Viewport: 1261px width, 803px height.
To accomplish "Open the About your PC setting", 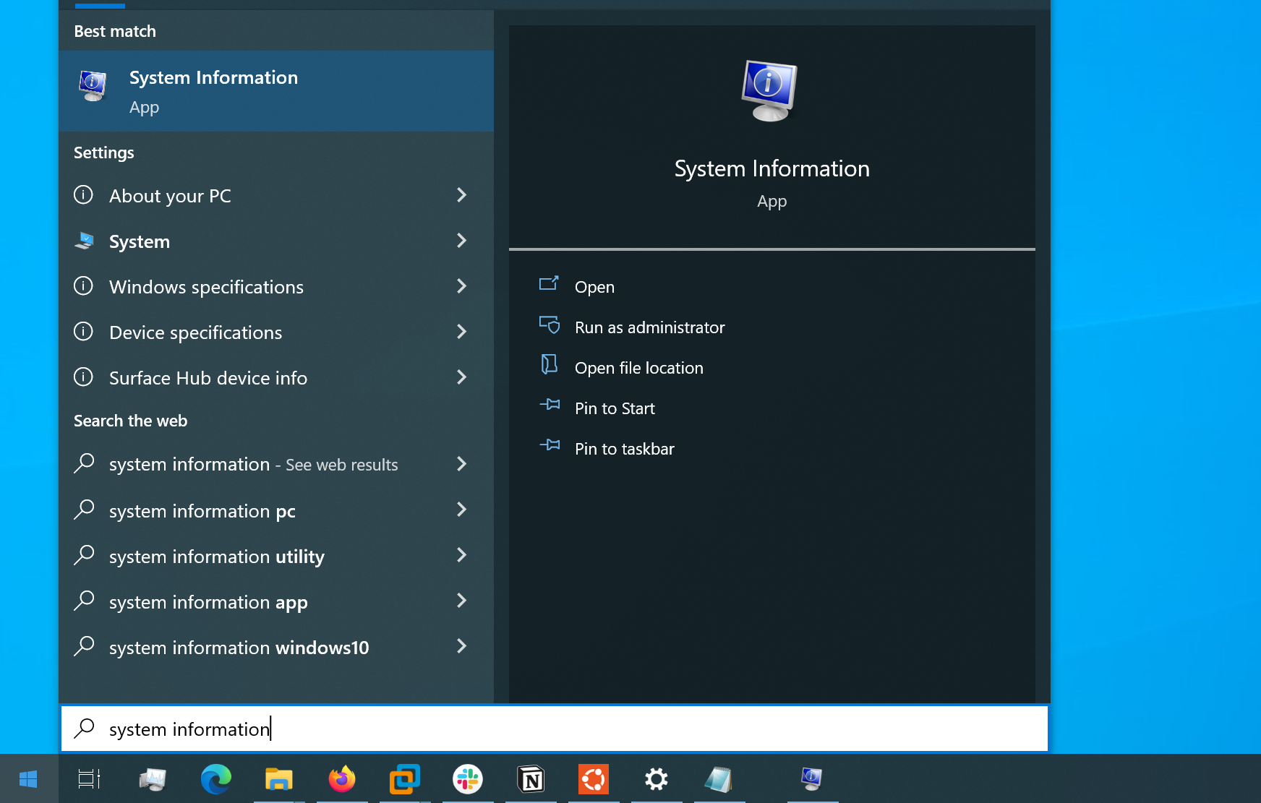I will pyautogui.click(x=276, y=195).
